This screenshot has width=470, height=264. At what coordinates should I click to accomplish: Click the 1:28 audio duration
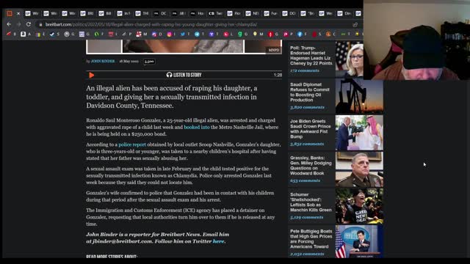click(278, 75)
